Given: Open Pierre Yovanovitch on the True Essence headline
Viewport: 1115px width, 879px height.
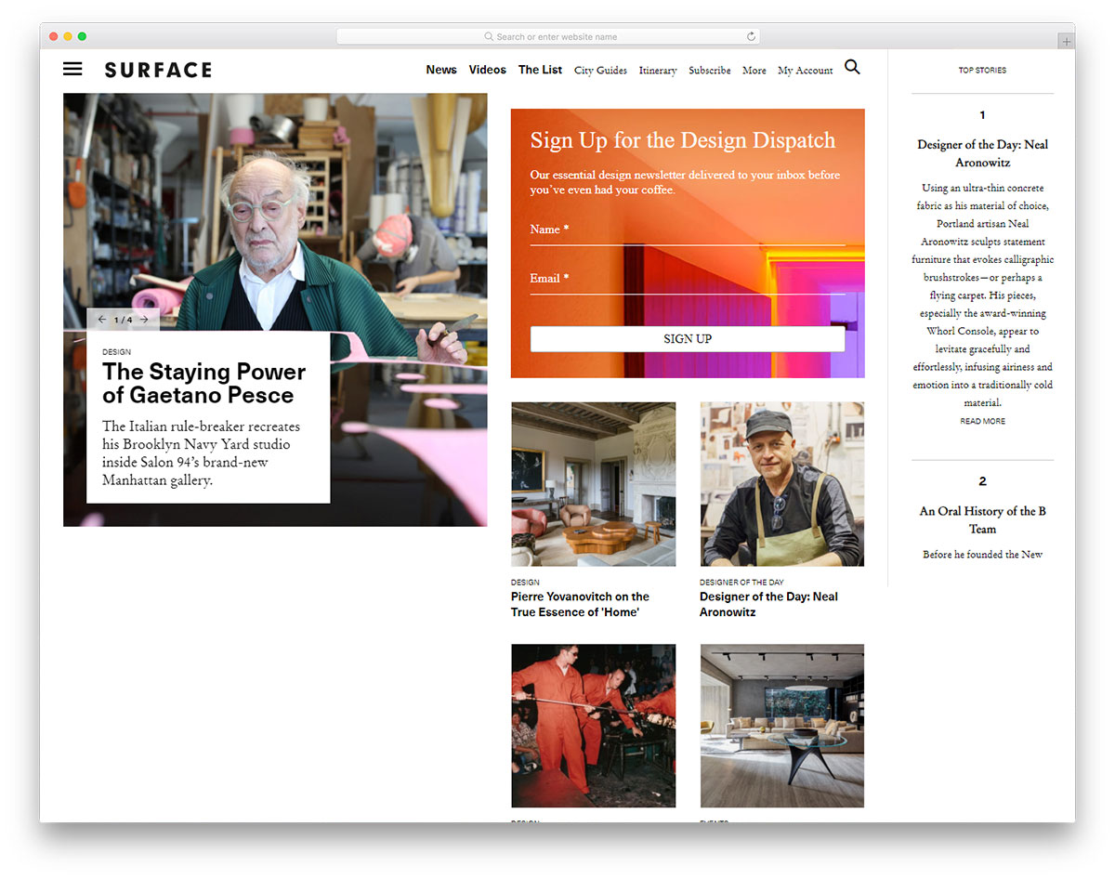Looking at the screenshot, I should (x=581, y=604).
